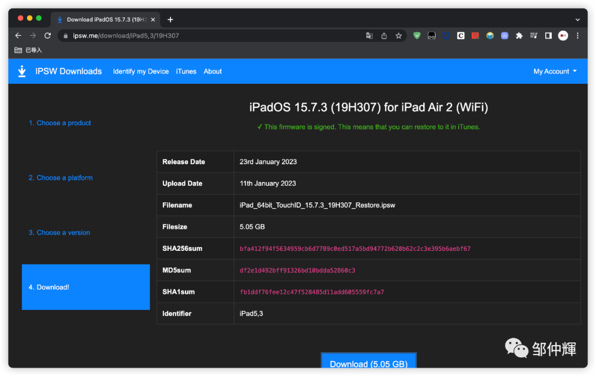Click the red list extension icon
The height and width of the screenshot is (376, 596).
[x=475, y=36]
